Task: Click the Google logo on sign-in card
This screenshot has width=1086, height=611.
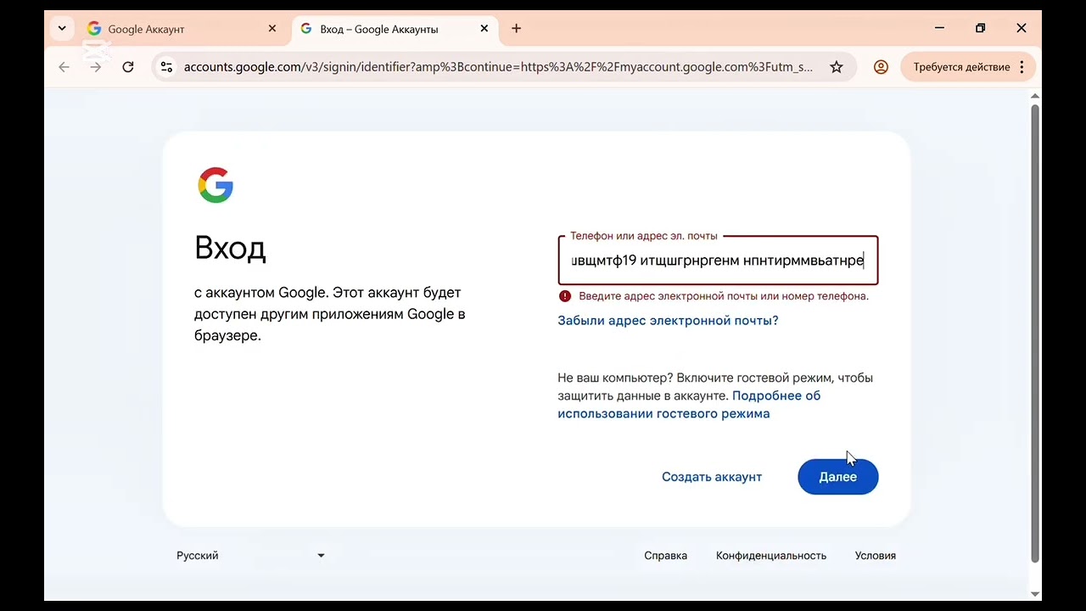Action: click(x=216, y=185)
